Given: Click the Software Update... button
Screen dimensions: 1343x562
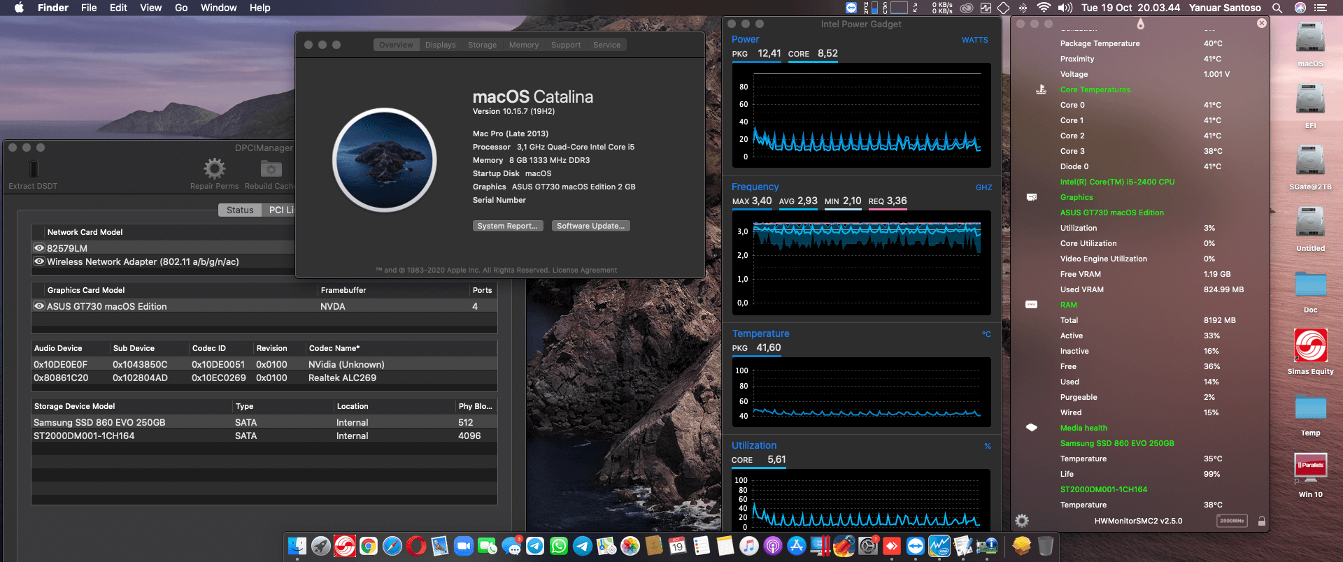Looking at the screenshot, I should click(x=590, y=226).
